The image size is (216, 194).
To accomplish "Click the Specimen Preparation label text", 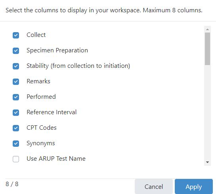I will point(57,50).
